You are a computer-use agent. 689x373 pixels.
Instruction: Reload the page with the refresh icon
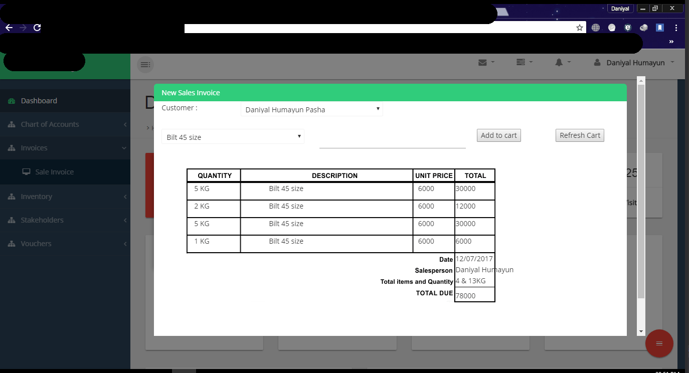coord(37,28)
